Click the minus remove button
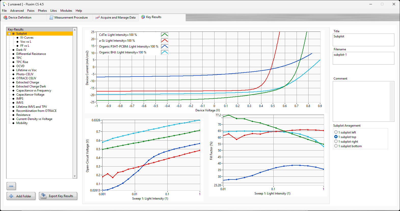This screenshot has width=400, height=211. 11,186
